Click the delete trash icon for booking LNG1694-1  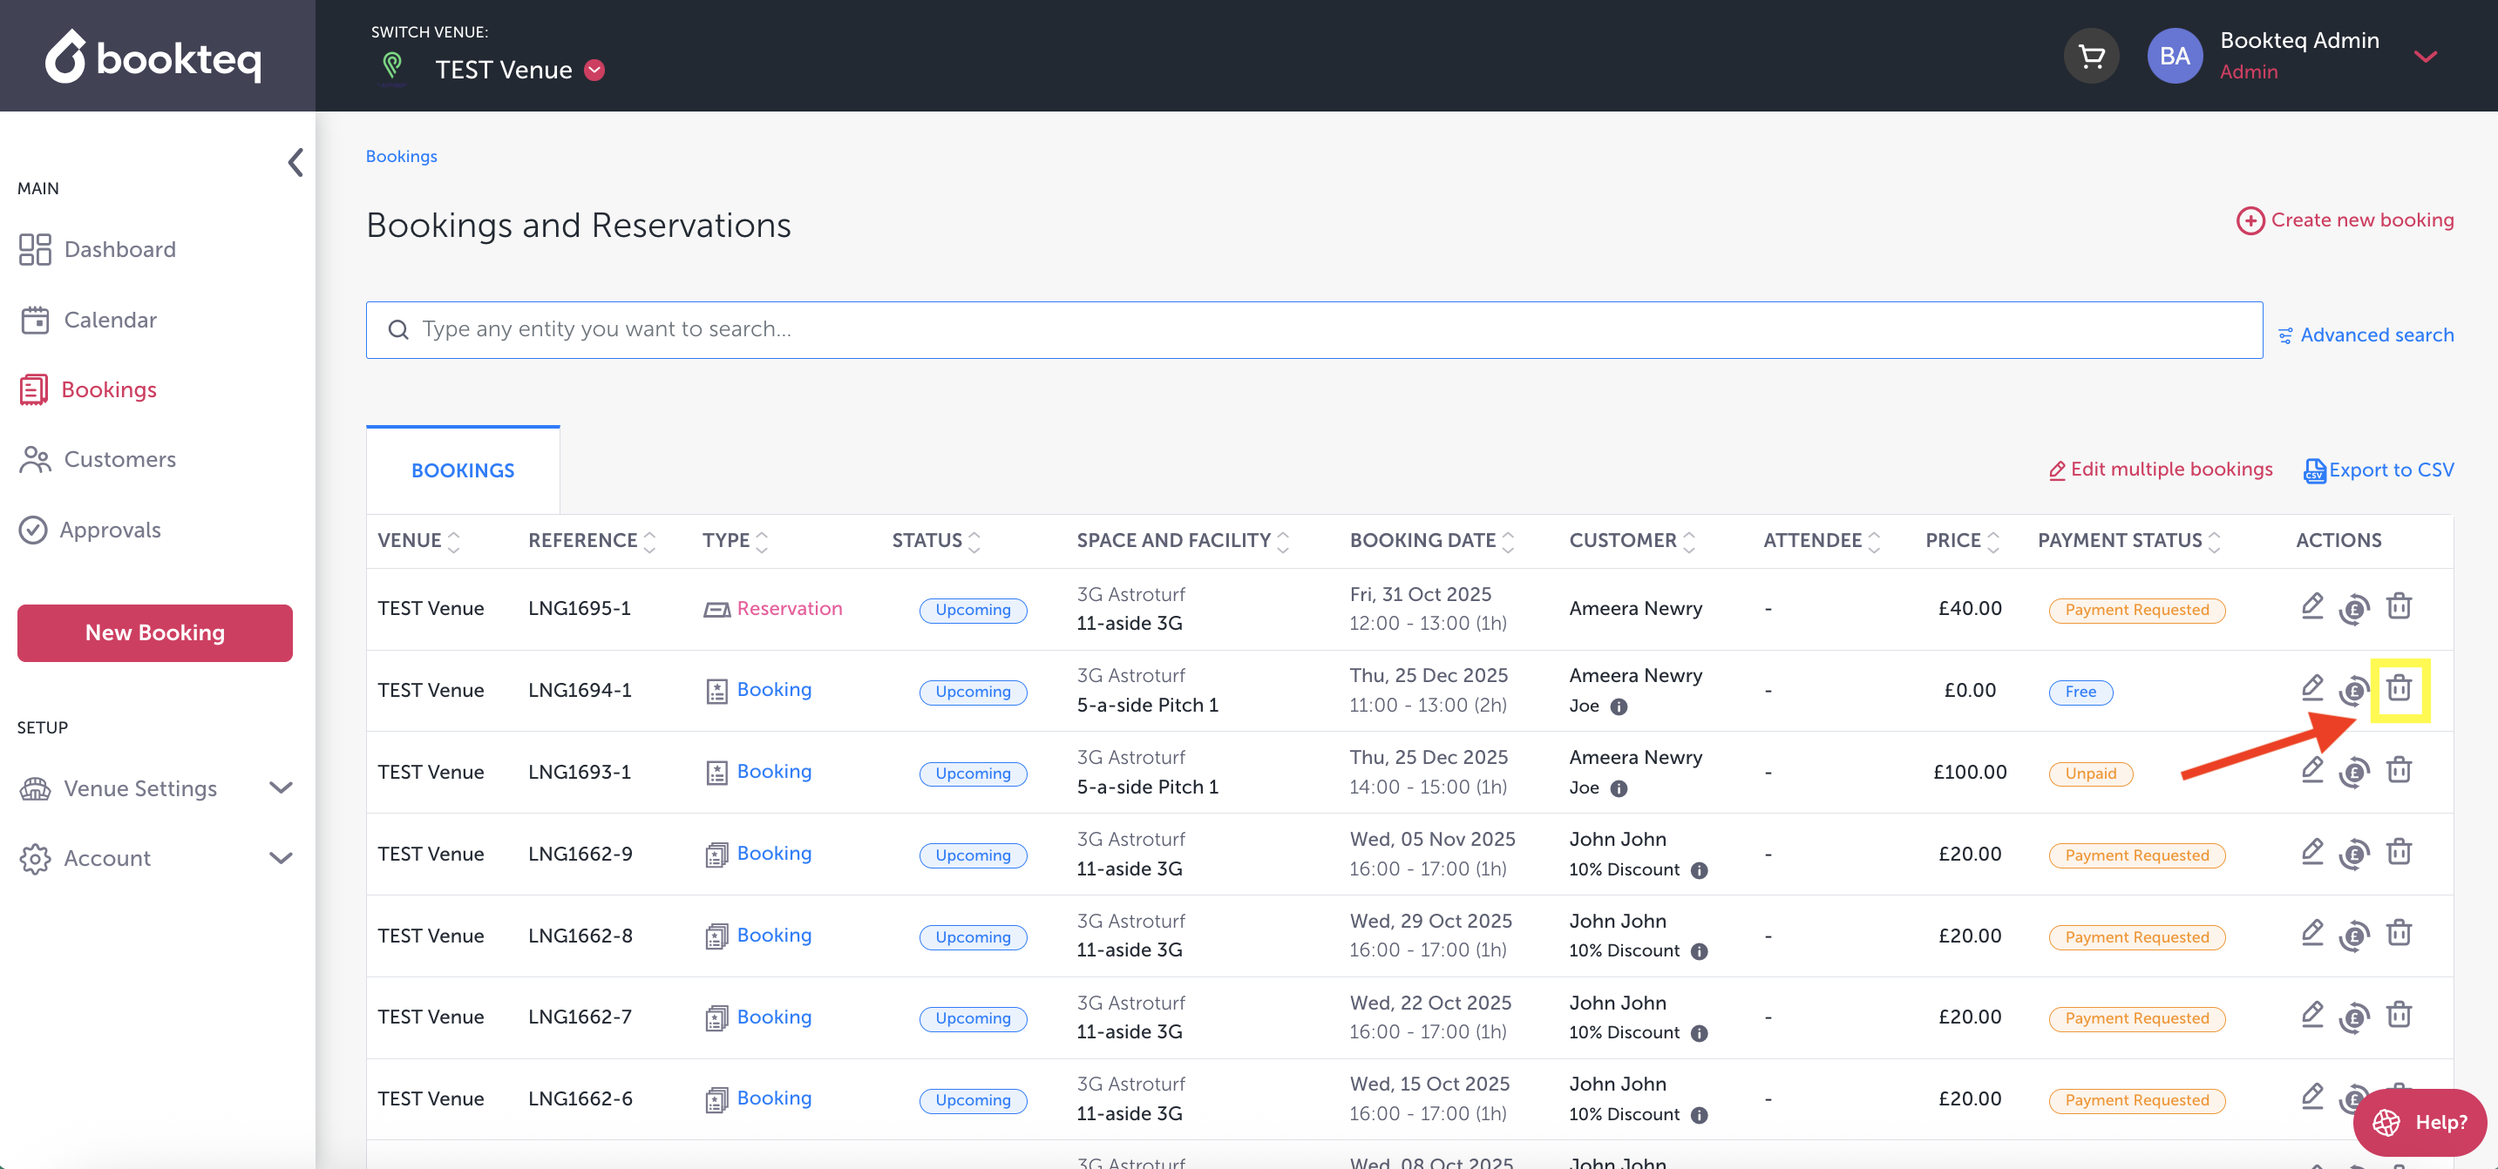click(2398, 688)
